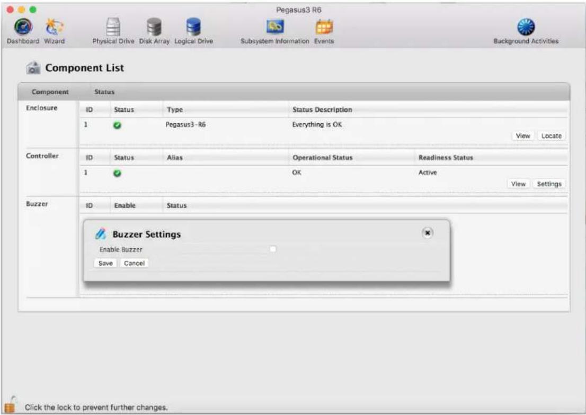Click the Alias column header
586x415 pixels.
click(x=174, y=158)
